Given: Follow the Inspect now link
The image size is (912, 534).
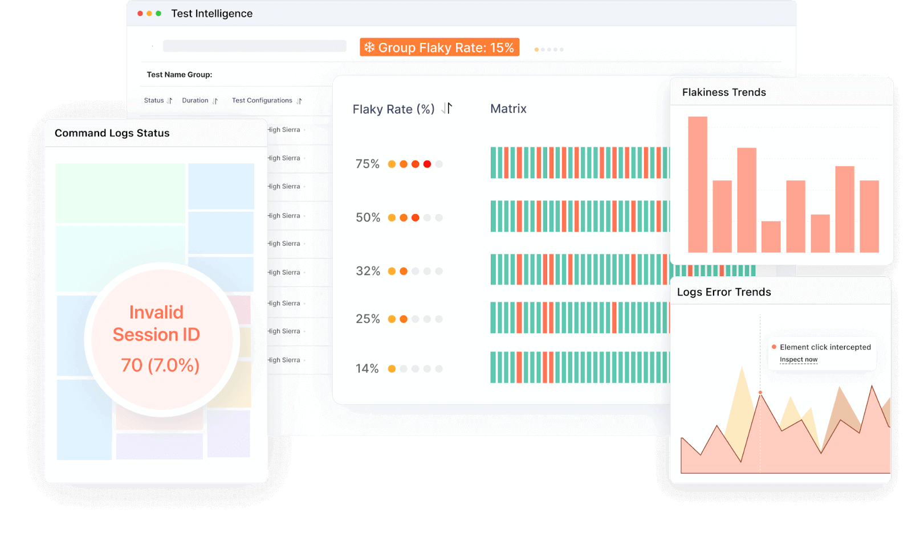Looking at the screenshot, I should click(799, 360).
